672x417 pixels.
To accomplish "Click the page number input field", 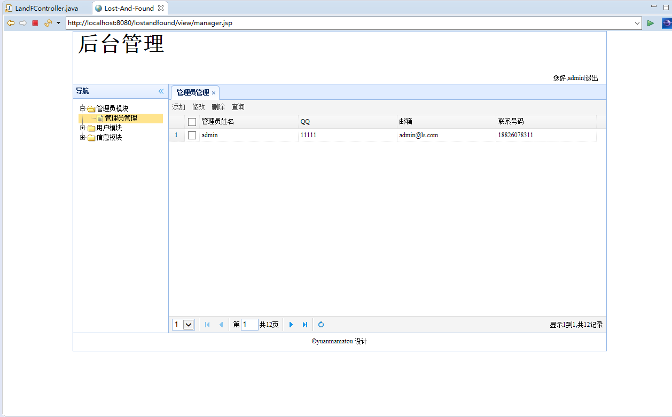I will [x=249, y=325].
